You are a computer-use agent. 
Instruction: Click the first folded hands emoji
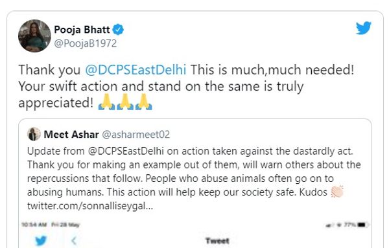click(x=106, y=102)
